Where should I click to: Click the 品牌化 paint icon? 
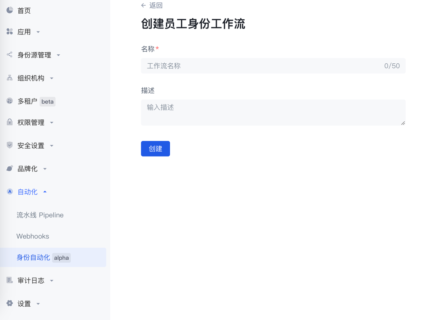[x=10, y=168]
